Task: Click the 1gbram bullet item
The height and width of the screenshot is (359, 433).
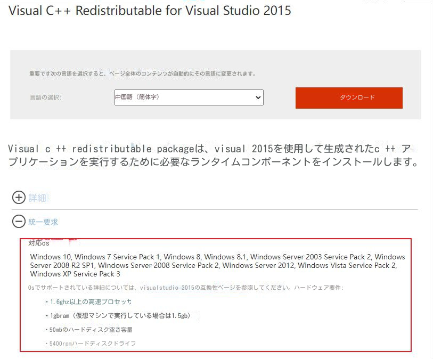Action: tap(118, 316)
